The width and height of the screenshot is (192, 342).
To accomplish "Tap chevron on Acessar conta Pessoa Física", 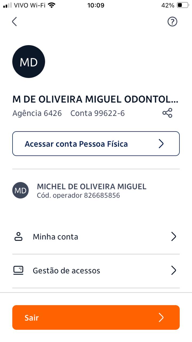I will coord(161,144).
